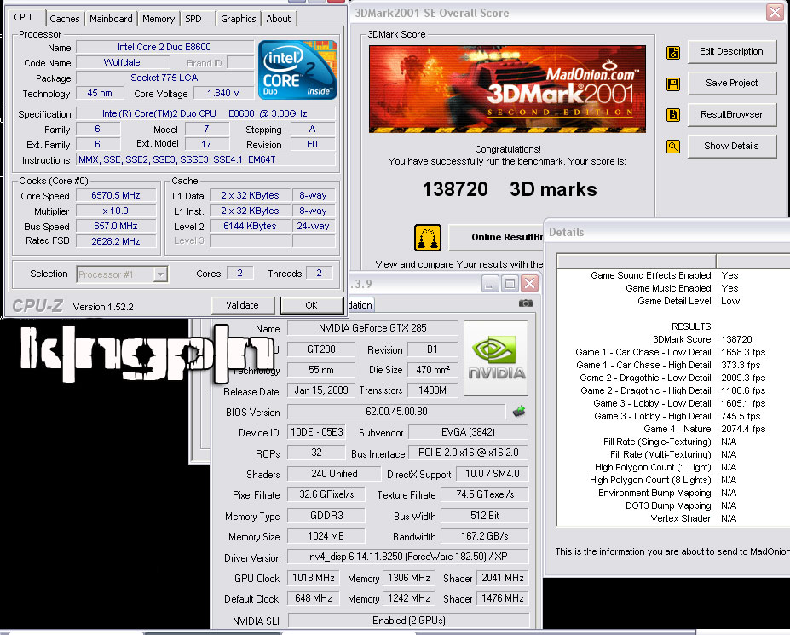Click the Edit Description button
Screen dimensions: 790x635
tap(731, 51)
